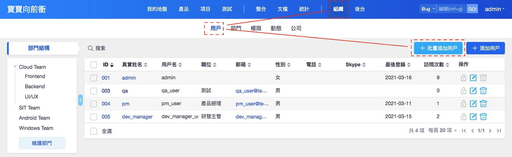Screen dimensions: 512x157
Task: Click 批量添加用戶 button
Action: (438, 48)
